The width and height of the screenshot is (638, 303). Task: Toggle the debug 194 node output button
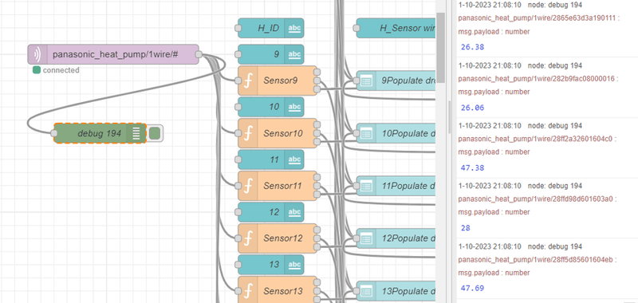154,133
